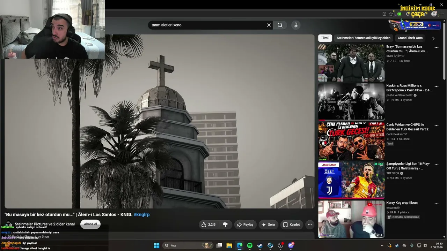Add page to favorites with star icon
The width and height of the screenshot is (447, 251).
click(x=391, y=14)
